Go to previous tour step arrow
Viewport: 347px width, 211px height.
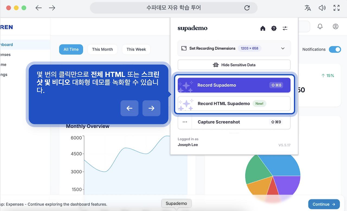point(130,108)
